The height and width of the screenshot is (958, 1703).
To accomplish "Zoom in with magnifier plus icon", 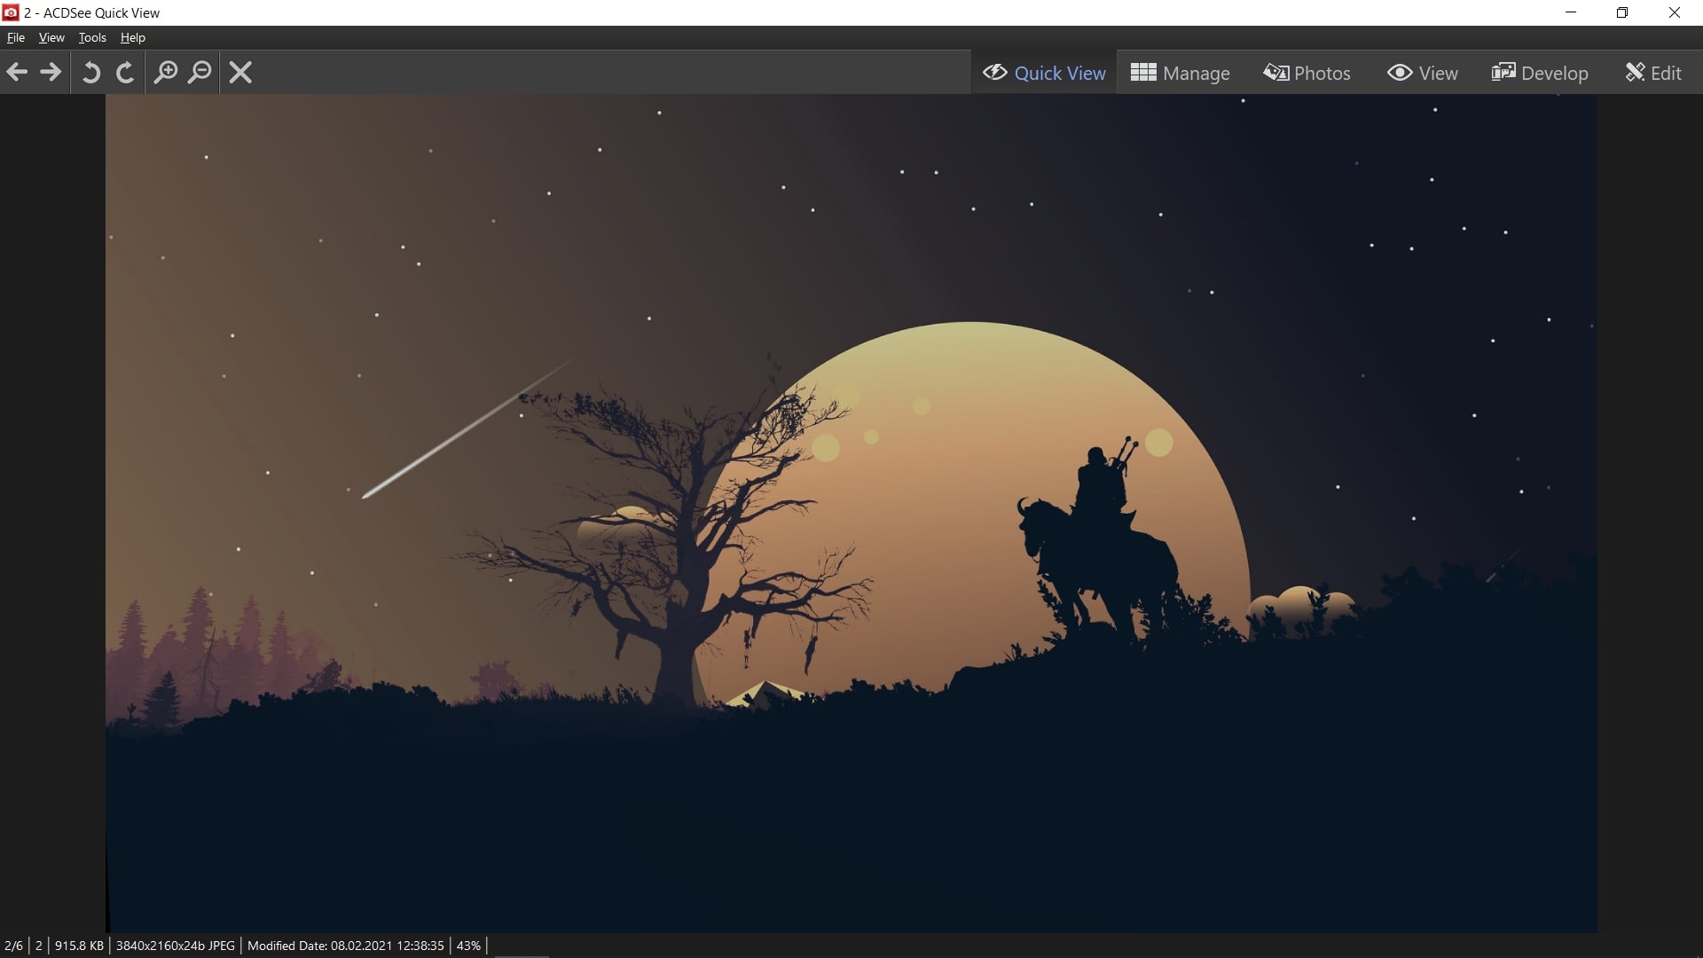I will point(166,72).
